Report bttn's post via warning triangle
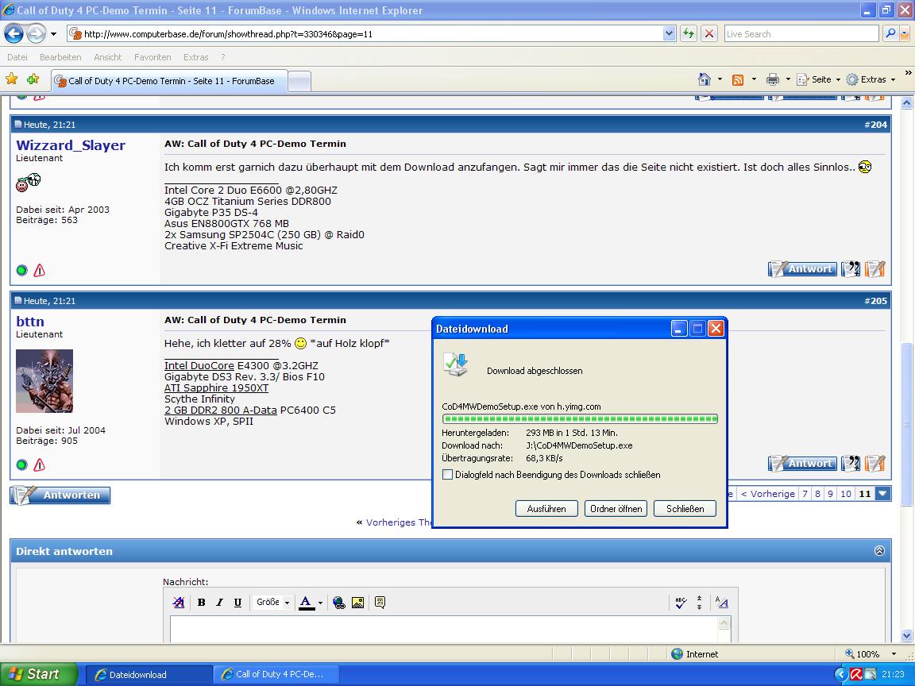915x686 pixels. pos(40,465)
